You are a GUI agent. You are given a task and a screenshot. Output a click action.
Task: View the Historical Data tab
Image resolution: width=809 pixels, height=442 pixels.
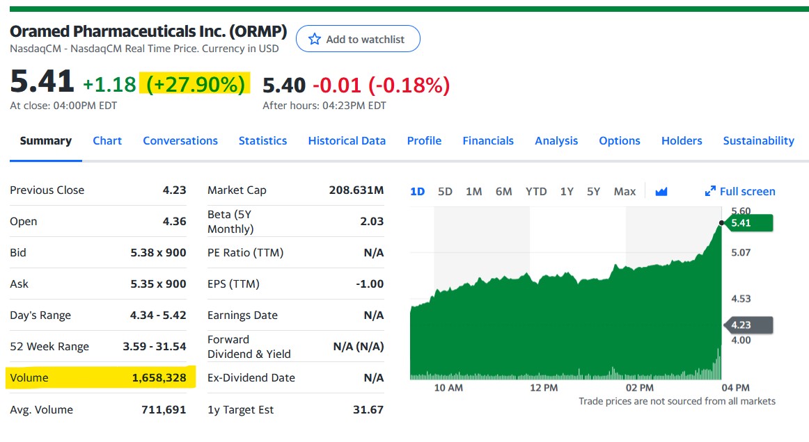click(347, 140)
